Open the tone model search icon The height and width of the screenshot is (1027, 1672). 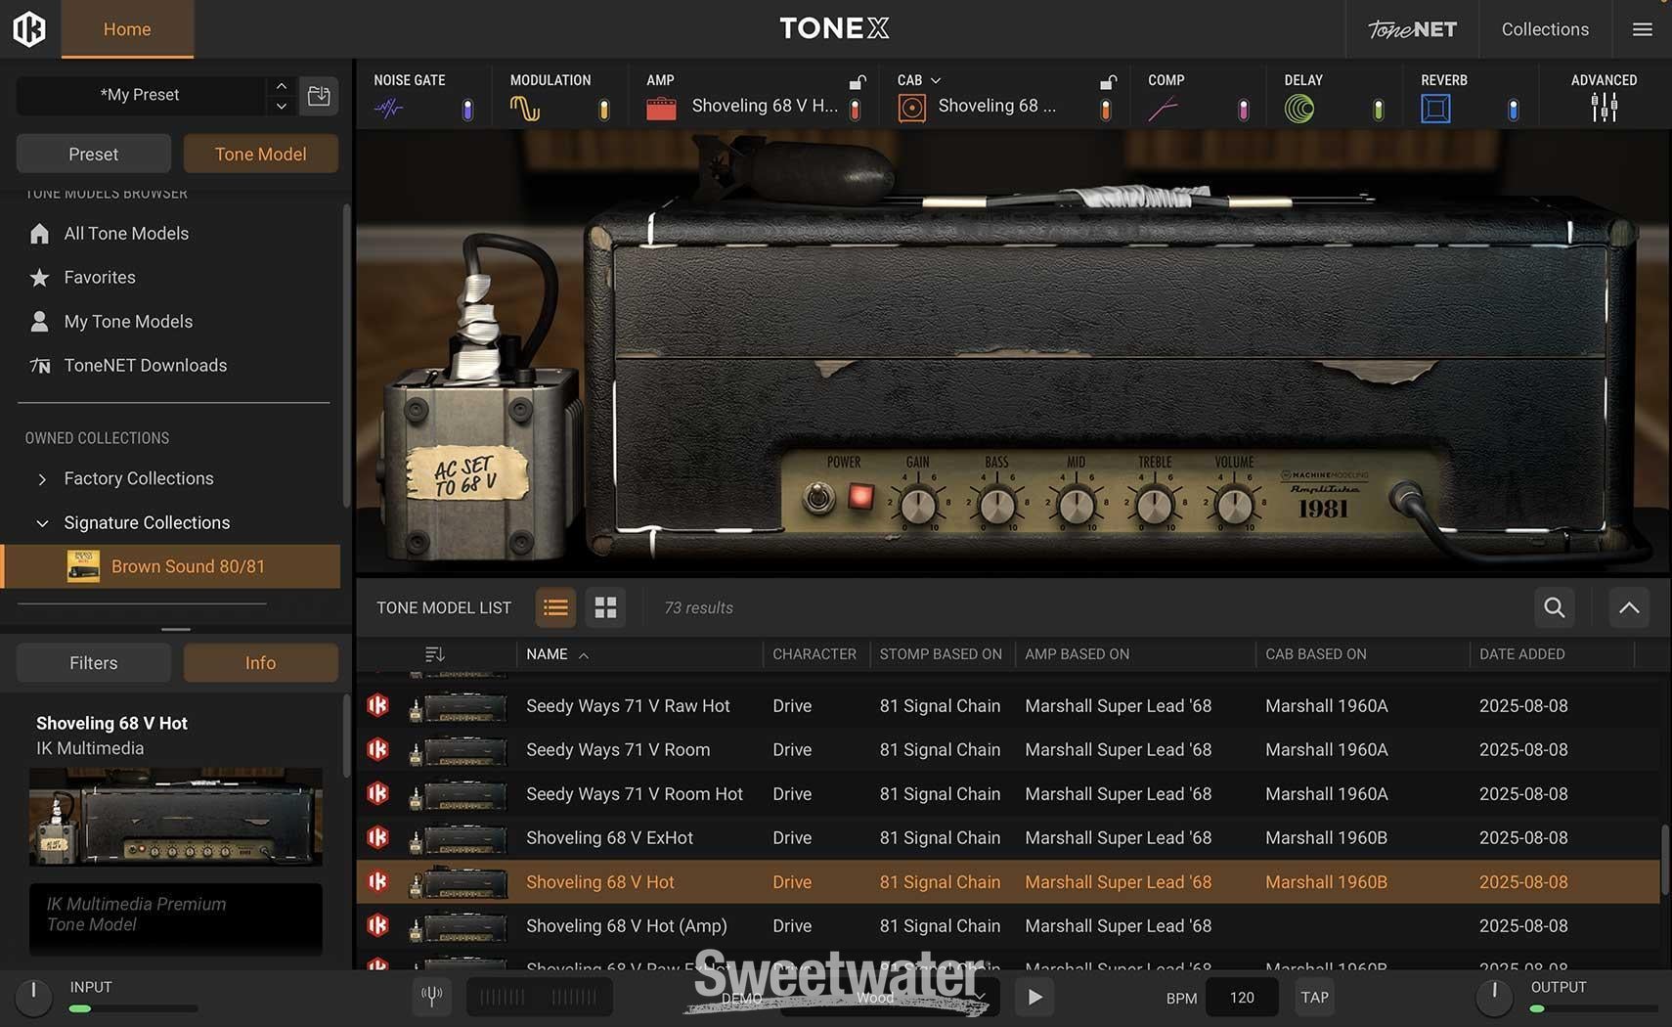[1554, 607]
